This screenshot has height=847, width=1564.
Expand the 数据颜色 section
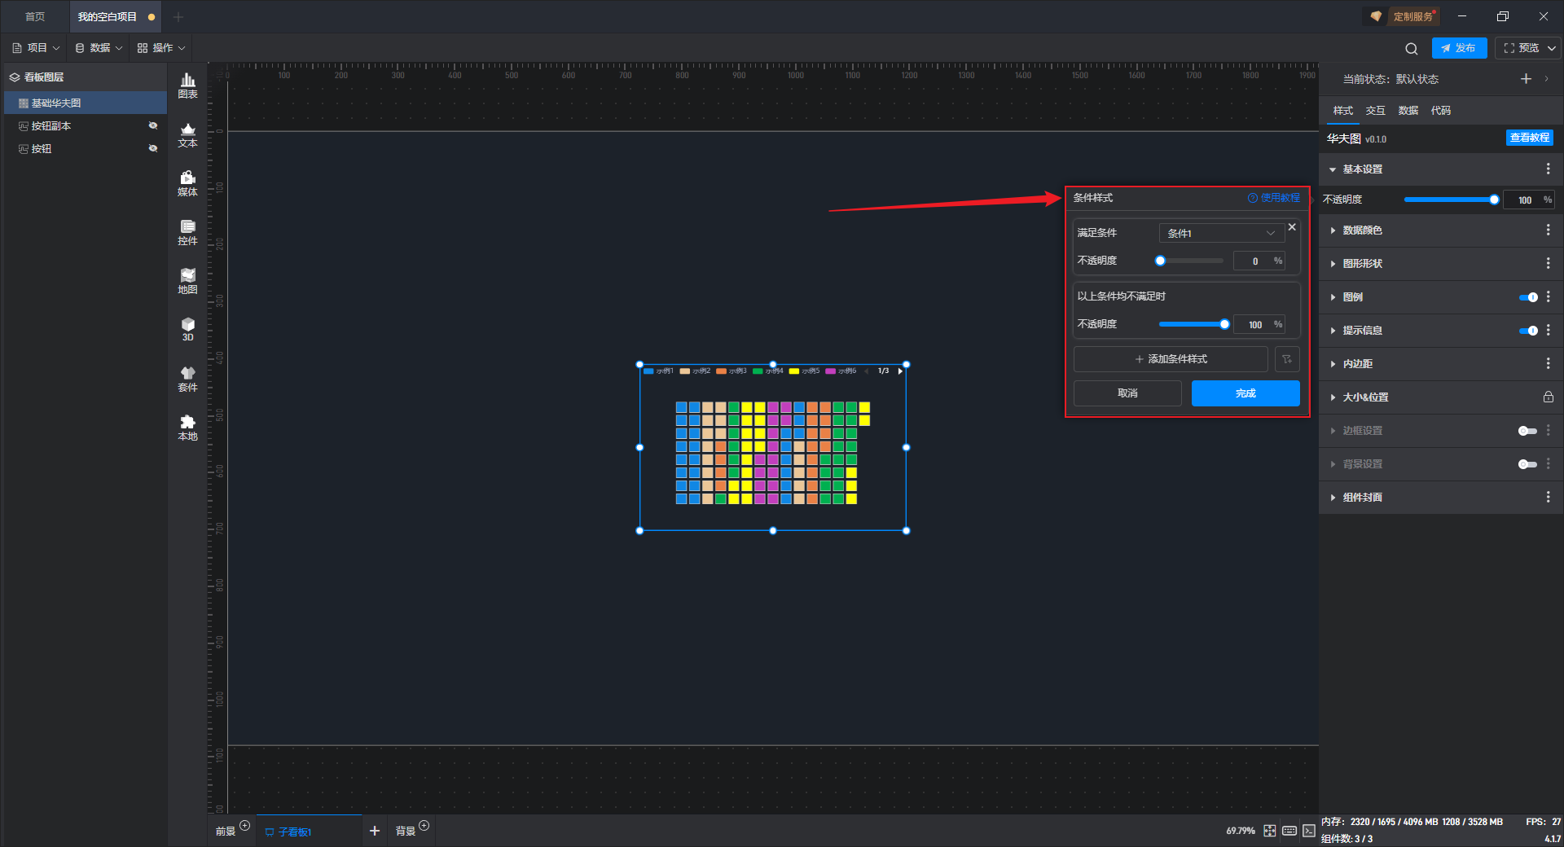(x=1362, y=230)
